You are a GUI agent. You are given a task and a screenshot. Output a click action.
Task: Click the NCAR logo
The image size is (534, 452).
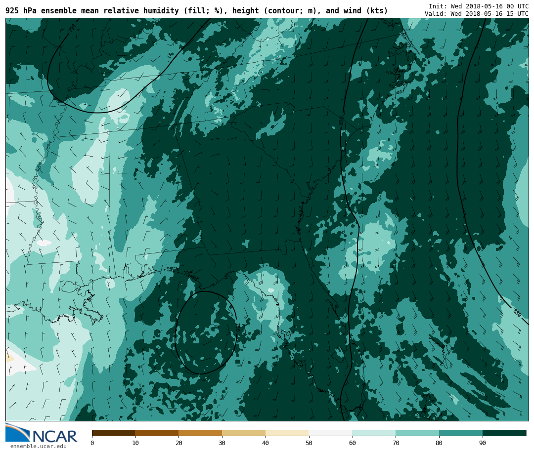tap(42, 433)
